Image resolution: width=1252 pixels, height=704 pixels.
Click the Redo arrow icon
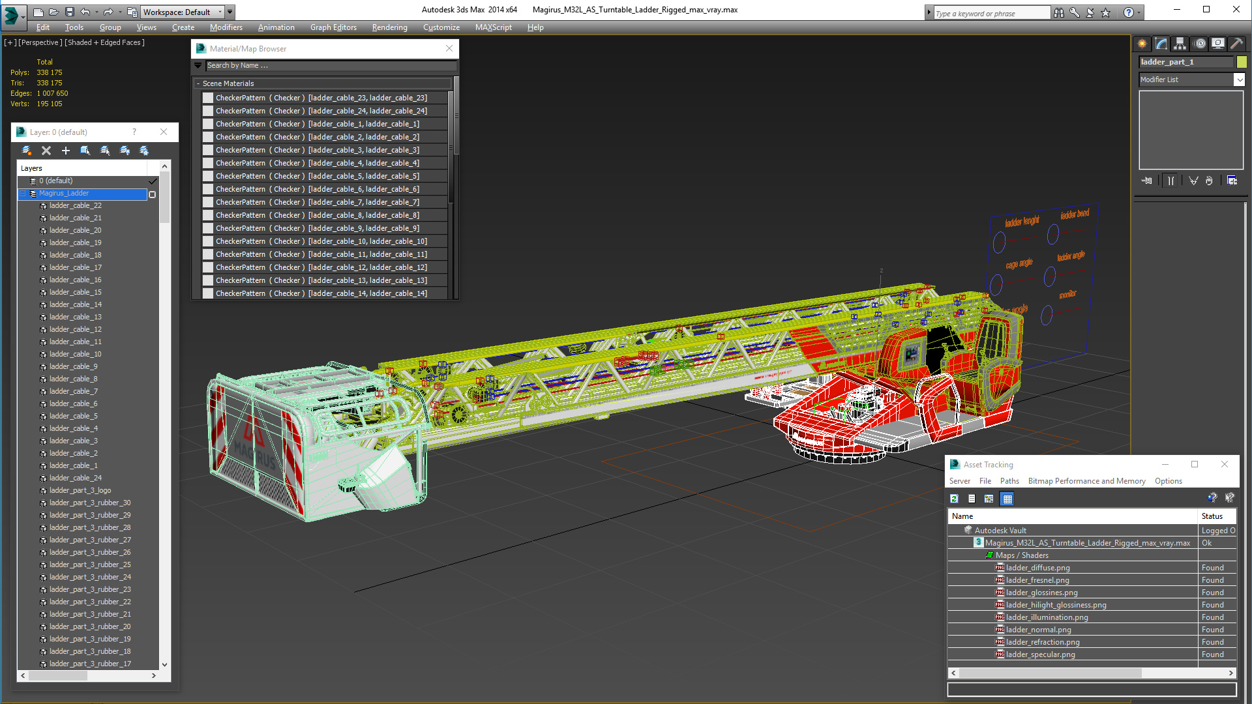tap(108, 12)
